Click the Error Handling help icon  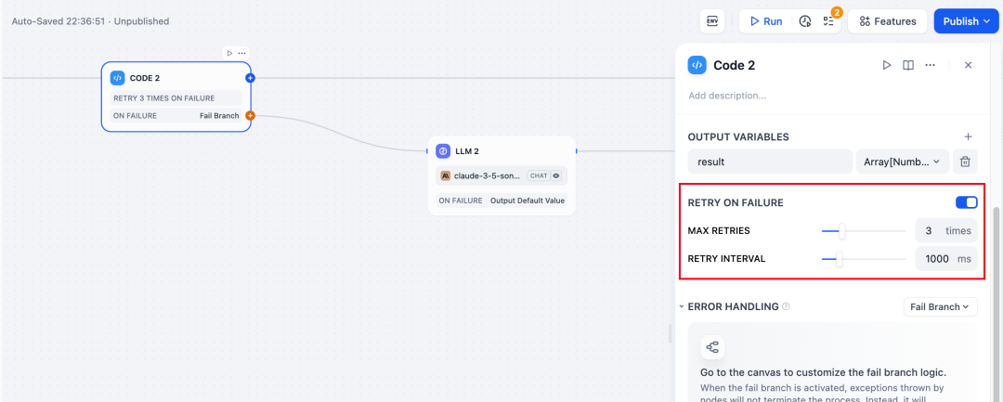pyautogui.click(x=787, y=306)
